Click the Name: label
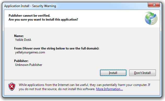 pyautogui.click(x=19, y=36)
